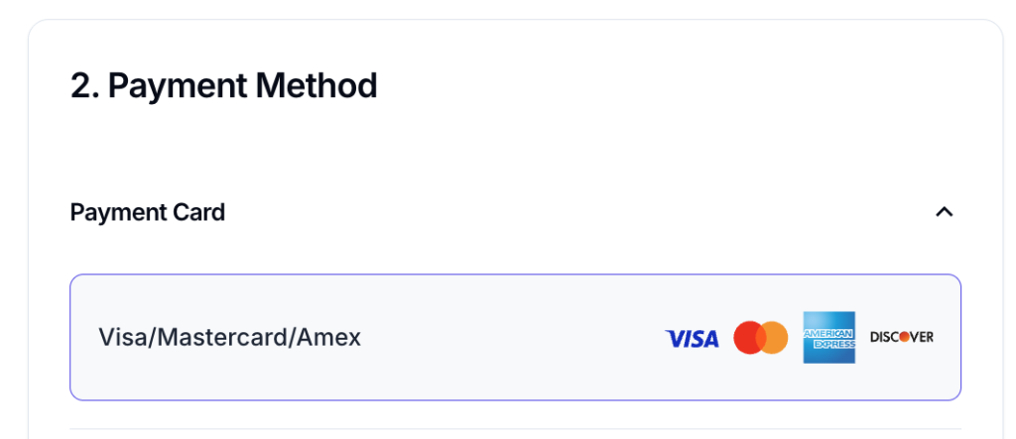
Task: Click the word "Method" in the heading
Action: coord(317,86)
